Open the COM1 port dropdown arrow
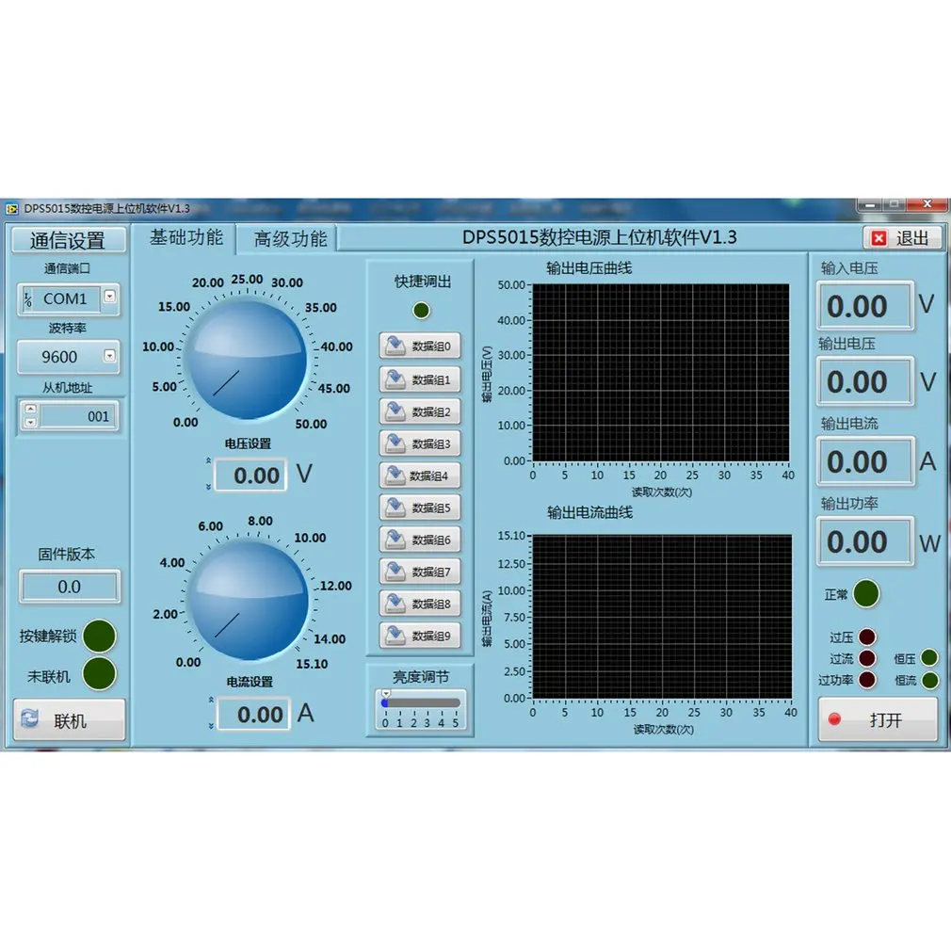The height and width of the screenshot is (951, 951). [110, 297]
